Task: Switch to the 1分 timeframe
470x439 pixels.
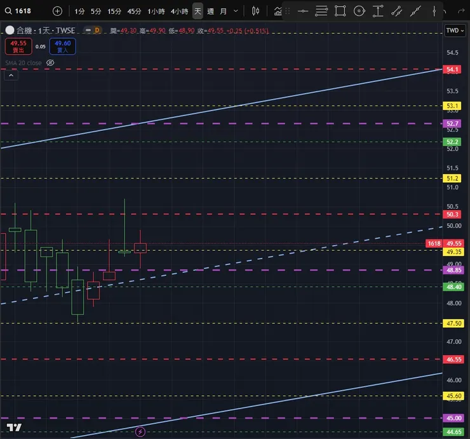Action: click(x=79, y=11)
